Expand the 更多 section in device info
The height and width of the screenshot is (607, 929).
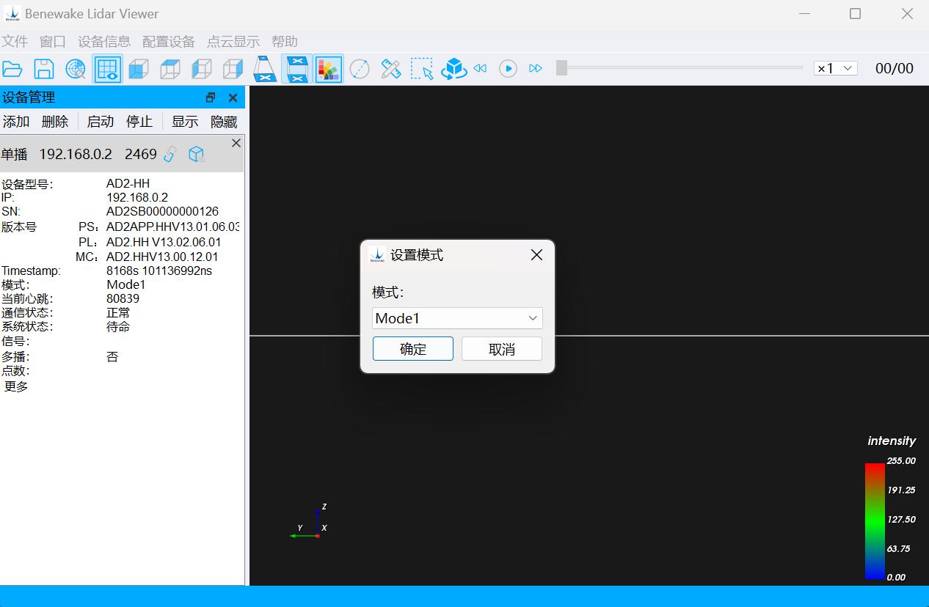[16, 386]
